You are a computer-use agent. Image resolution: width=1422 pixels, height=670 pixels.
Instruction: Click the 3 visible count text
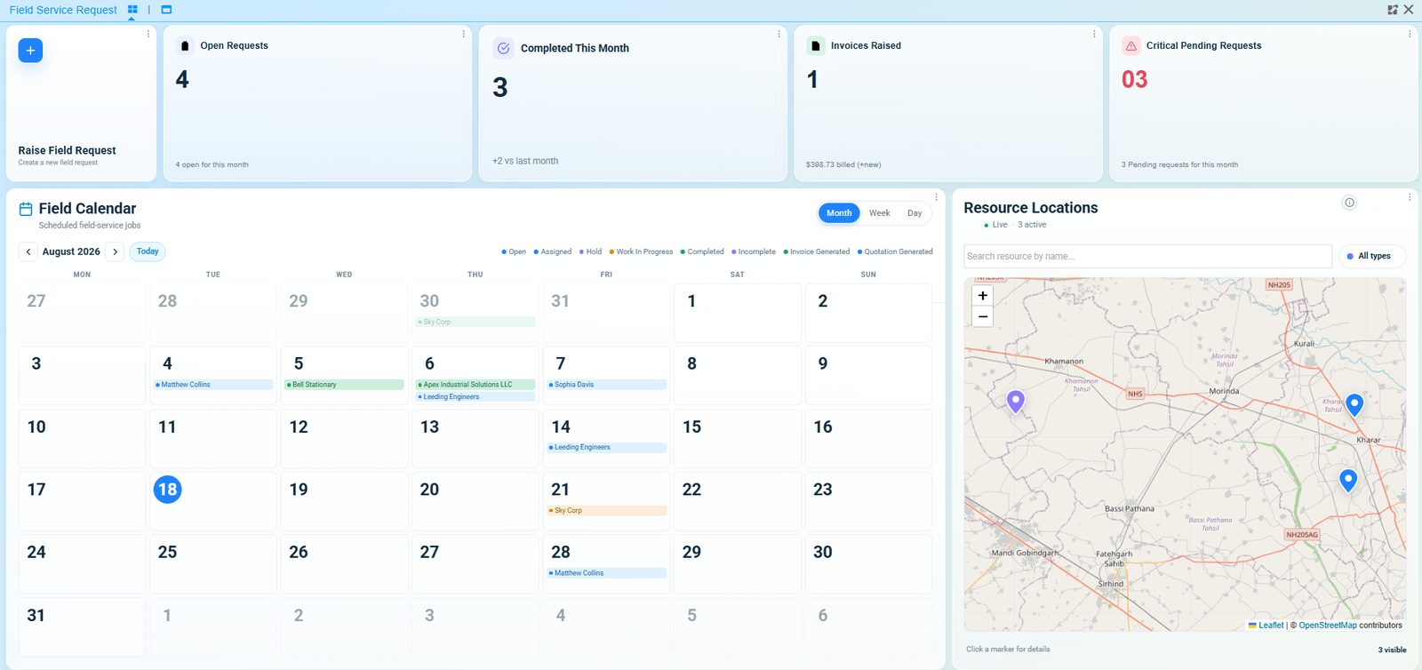pos(1392,650)
